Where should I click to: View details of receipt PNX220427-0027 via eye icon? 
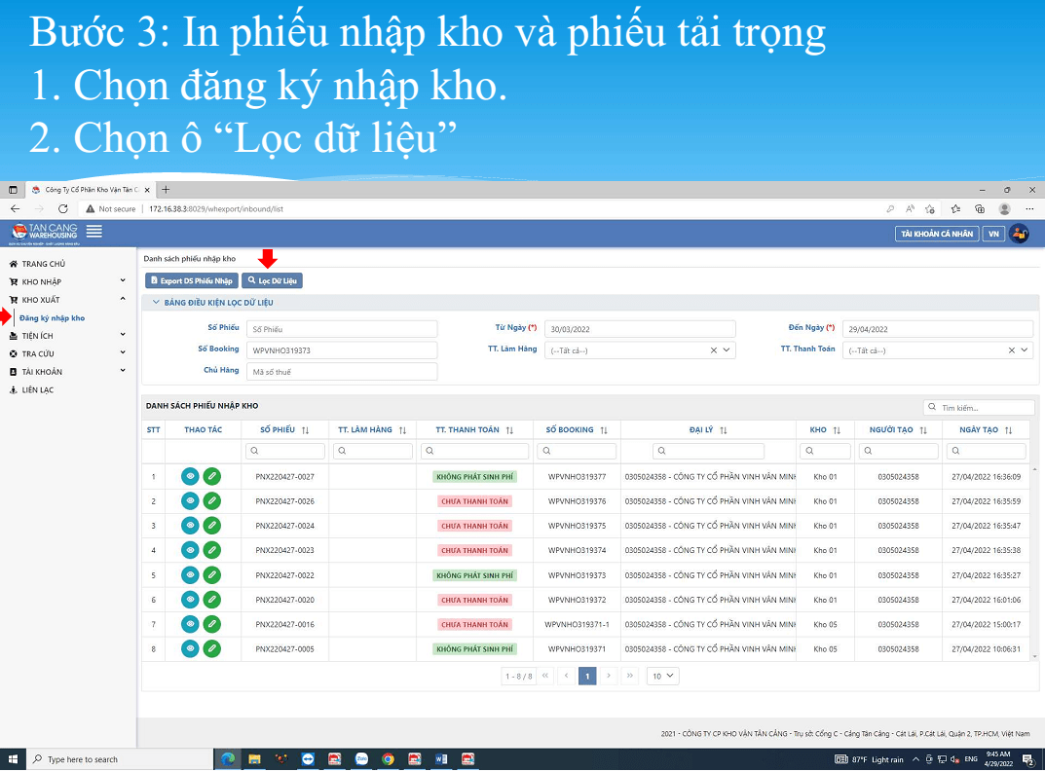click(190, 476)
